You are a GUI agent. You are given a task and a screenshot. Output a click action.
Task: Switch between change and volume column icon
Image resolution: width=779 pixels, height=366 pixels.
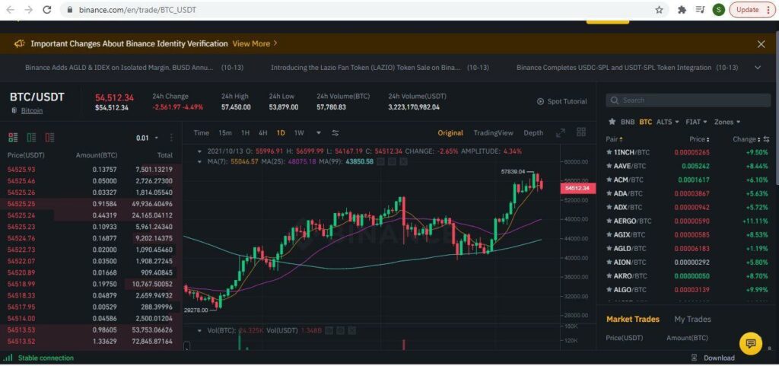[x=767, y=139]
